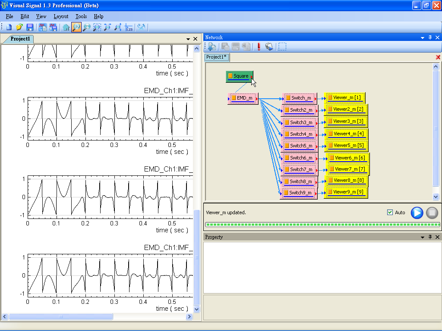Open the Network panel dropdown arrow

click(423, 38)
